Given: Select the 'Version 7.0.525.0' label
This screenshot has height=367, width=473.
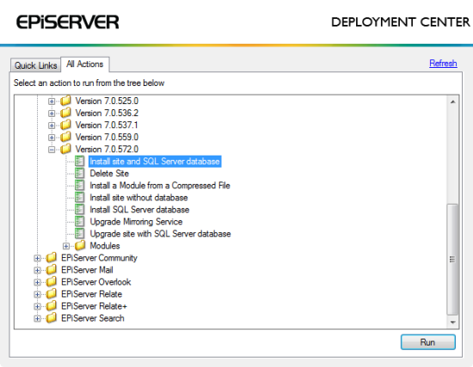Looking at the screenshot, I should [107, 101].
